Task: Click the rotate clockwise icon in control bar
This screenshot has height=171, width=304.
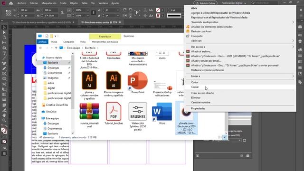Action: (x=124, y=10)
